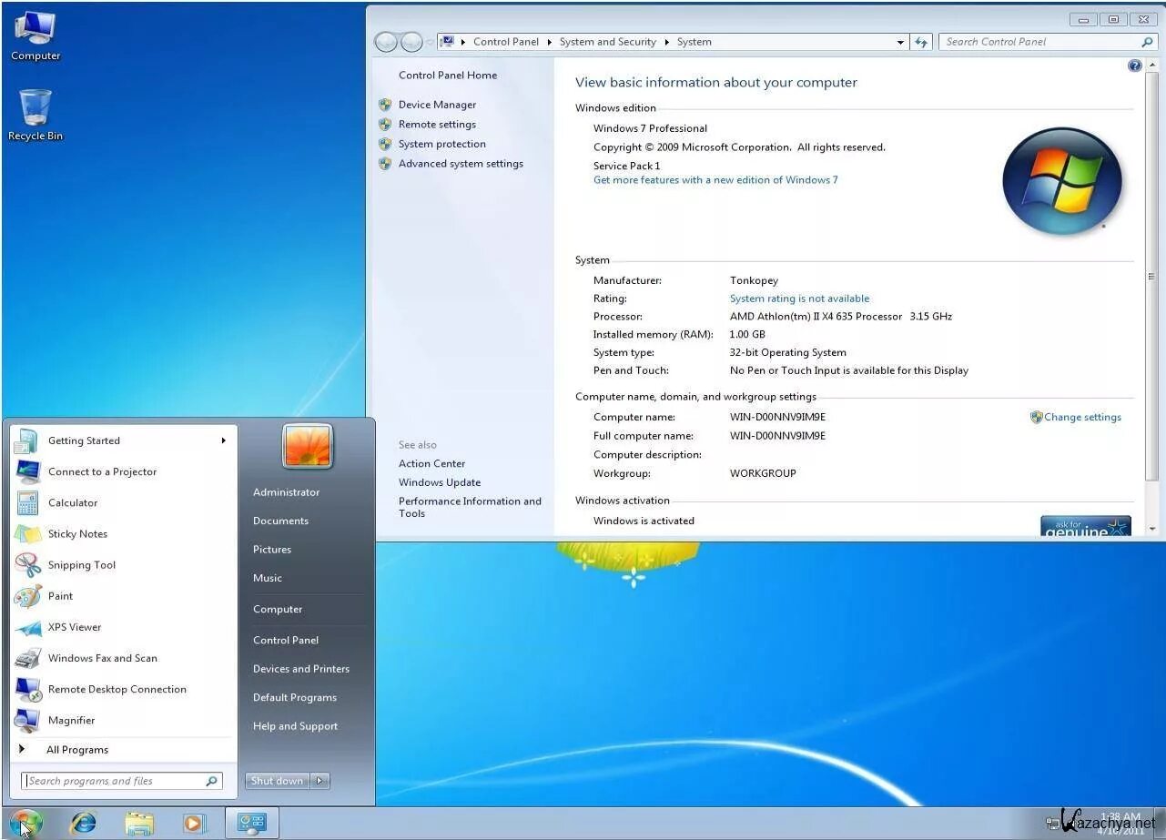
Task: Open Windows Explorer folder in taskbar
Action: (139, 823)
